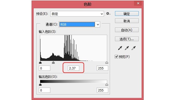
Task: Select the white point eyedropper
Action: coord(134,48)
